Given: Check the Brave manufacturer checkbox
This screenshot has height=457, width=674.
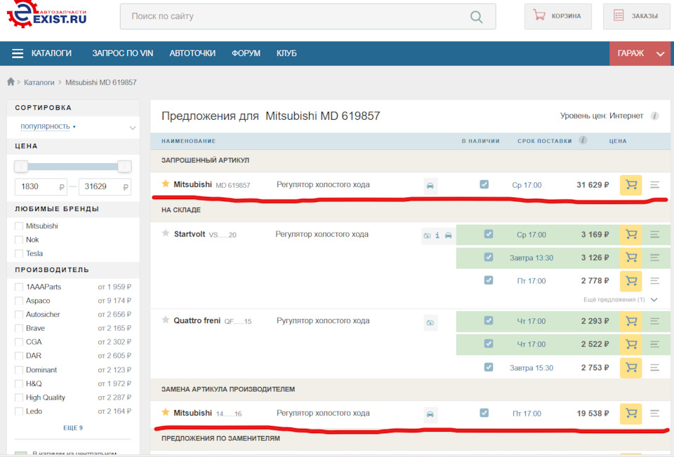Looking at the screenshot, I should click(x=19, y=328).
